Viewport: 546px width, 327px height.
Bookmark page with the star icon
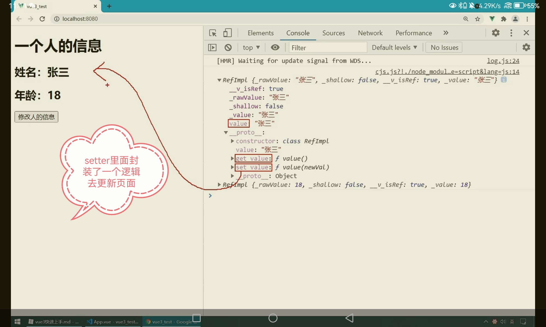[x=477, y=19]
